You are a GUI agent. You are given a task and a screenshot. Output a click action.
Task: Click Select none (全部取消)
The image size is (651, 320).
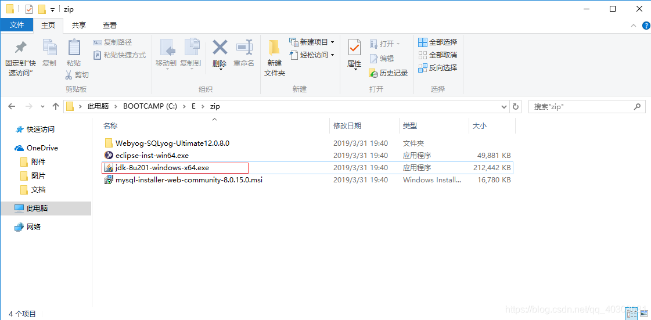(438, 55)
